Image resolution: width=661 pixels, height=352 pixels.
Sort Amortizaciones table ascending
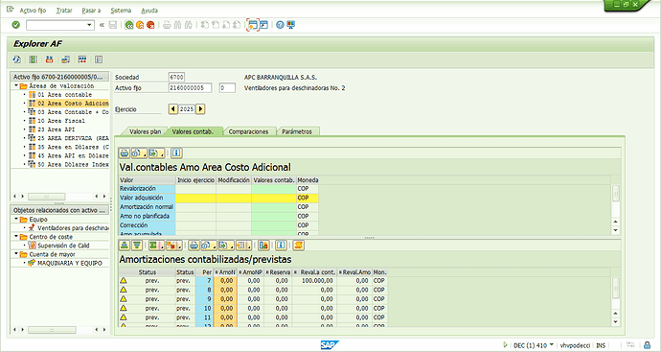(x=125, y=246)
